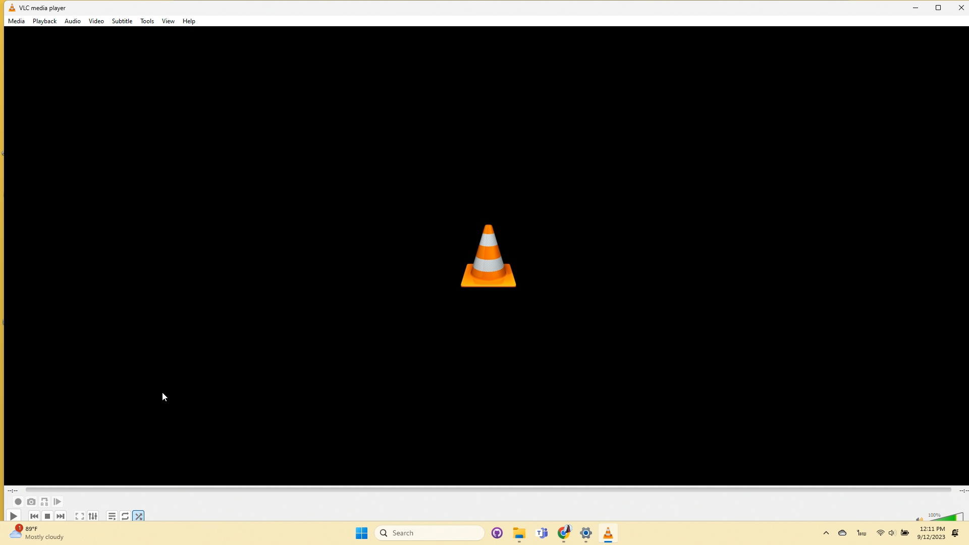Toggle video fullscreen mode
The width and height of the screenshot is (969, 545).
coord(80,516)
